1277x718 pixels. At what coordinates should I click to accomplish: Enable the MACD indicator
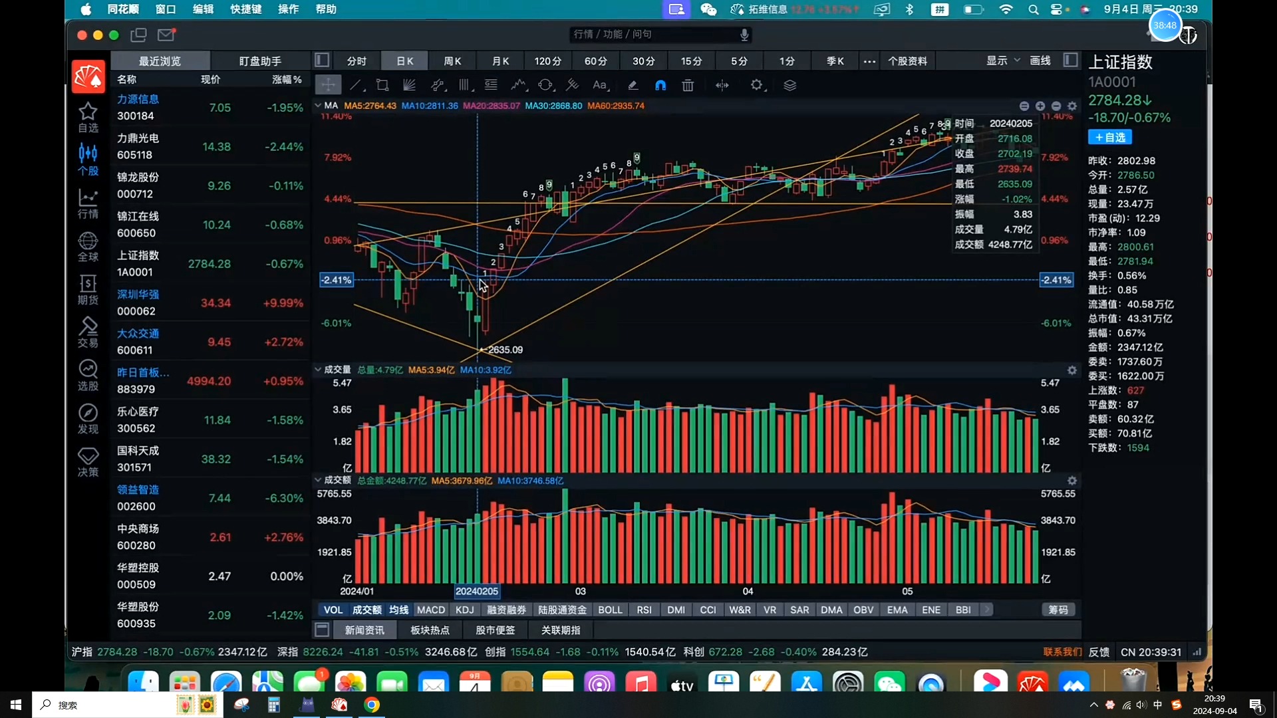[x=431, y=610]
